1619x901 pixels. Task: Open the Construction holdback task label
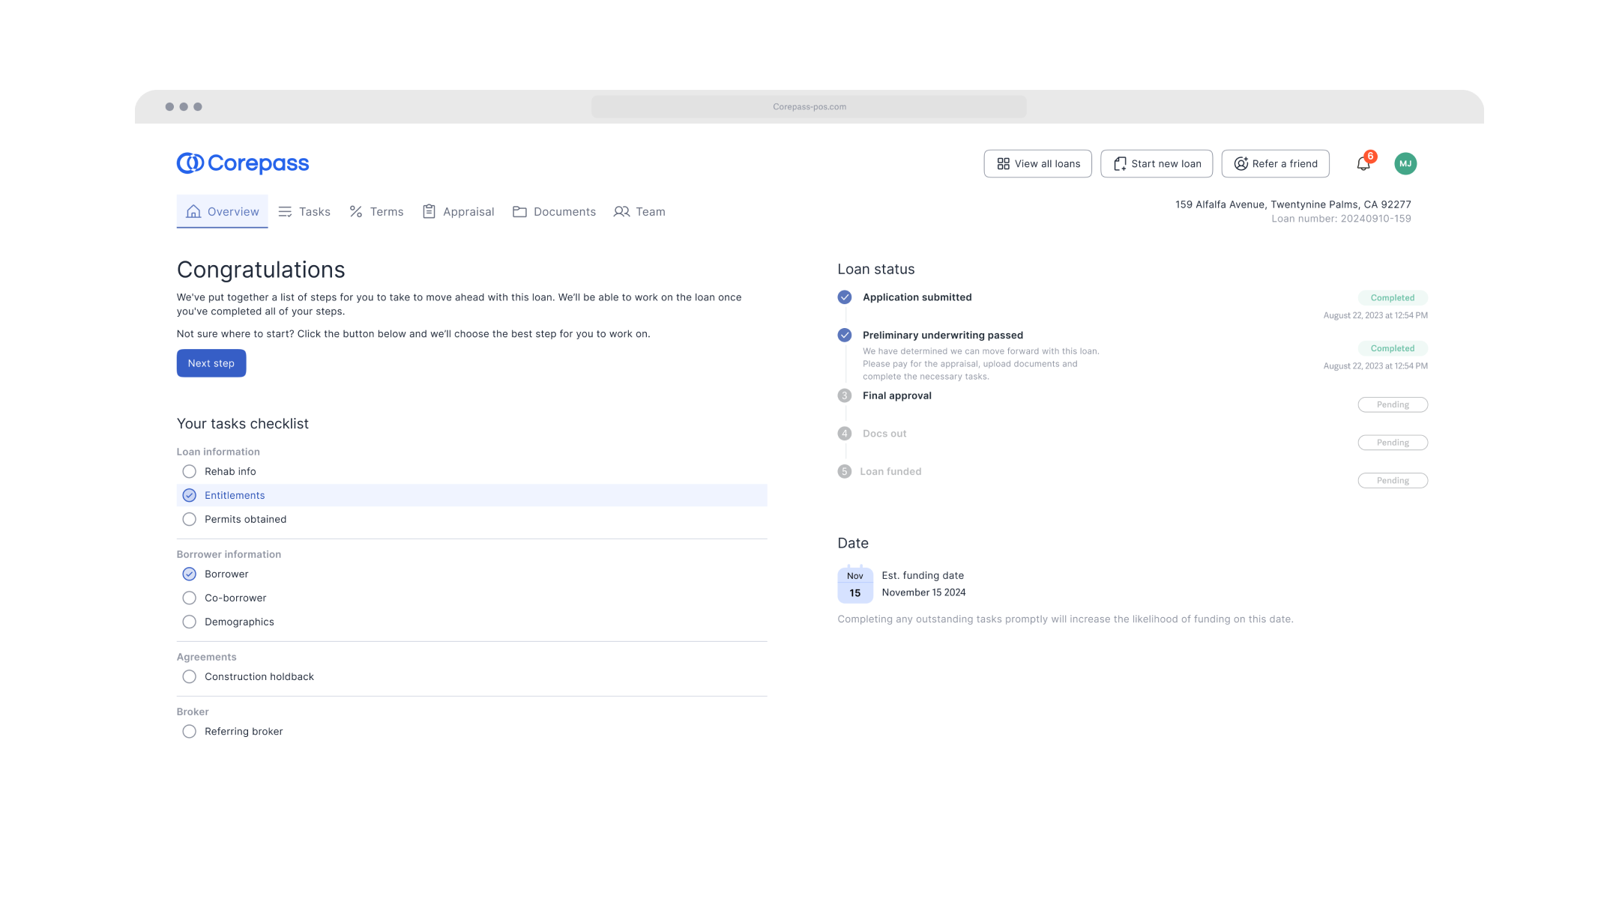pyautogui.click(x=259, y=676)
